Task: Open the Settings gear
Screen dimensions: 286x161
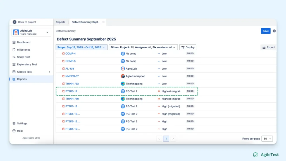Action: (x=14, y=123)
